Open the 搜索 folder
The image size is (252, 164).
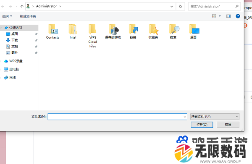tap(173, 31)
